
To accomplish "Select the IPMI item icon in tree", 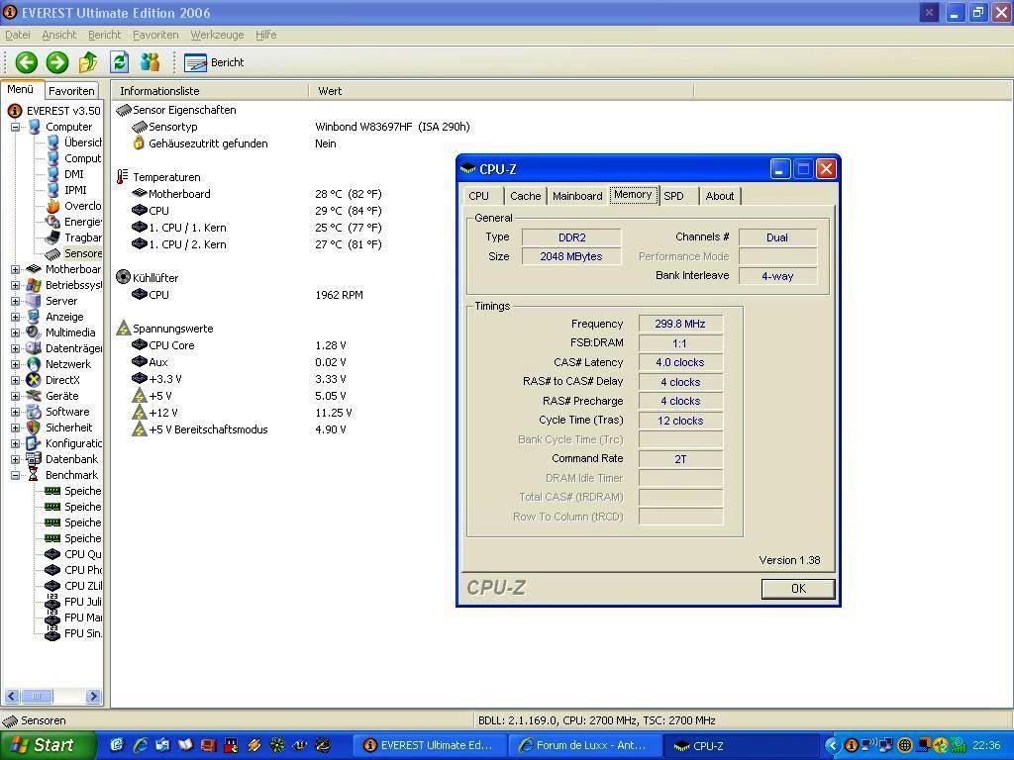I will coord(53,190).
